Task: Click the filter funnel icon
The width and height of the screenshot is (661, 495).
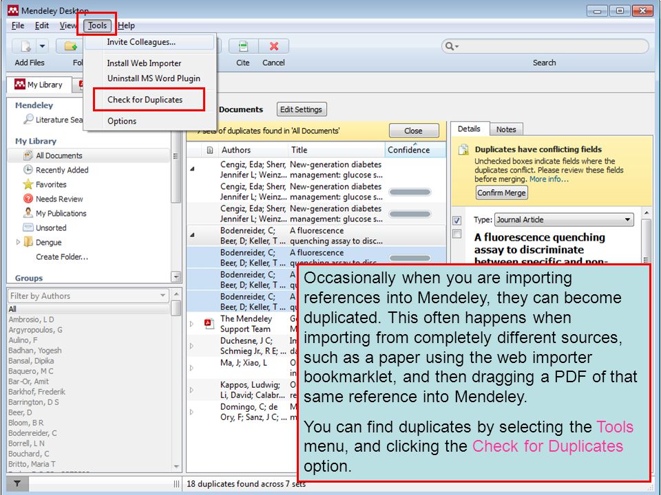Action: pos(18,483)
